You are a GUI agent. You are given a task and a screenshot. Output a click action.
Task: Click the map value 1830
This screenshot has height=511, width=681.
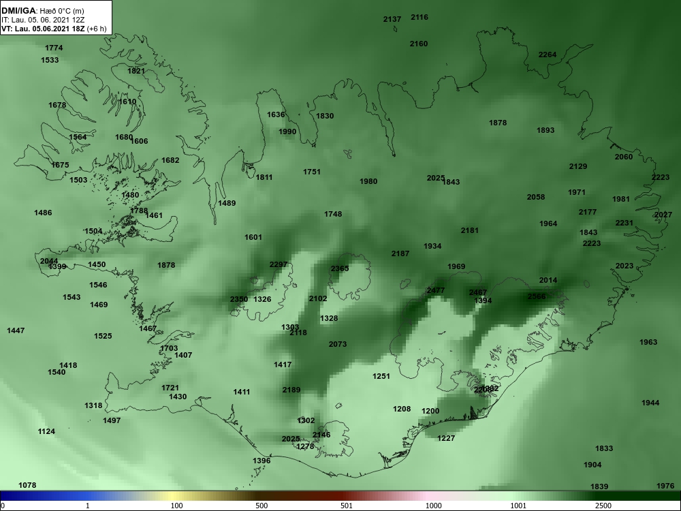[x=325, y=116]
